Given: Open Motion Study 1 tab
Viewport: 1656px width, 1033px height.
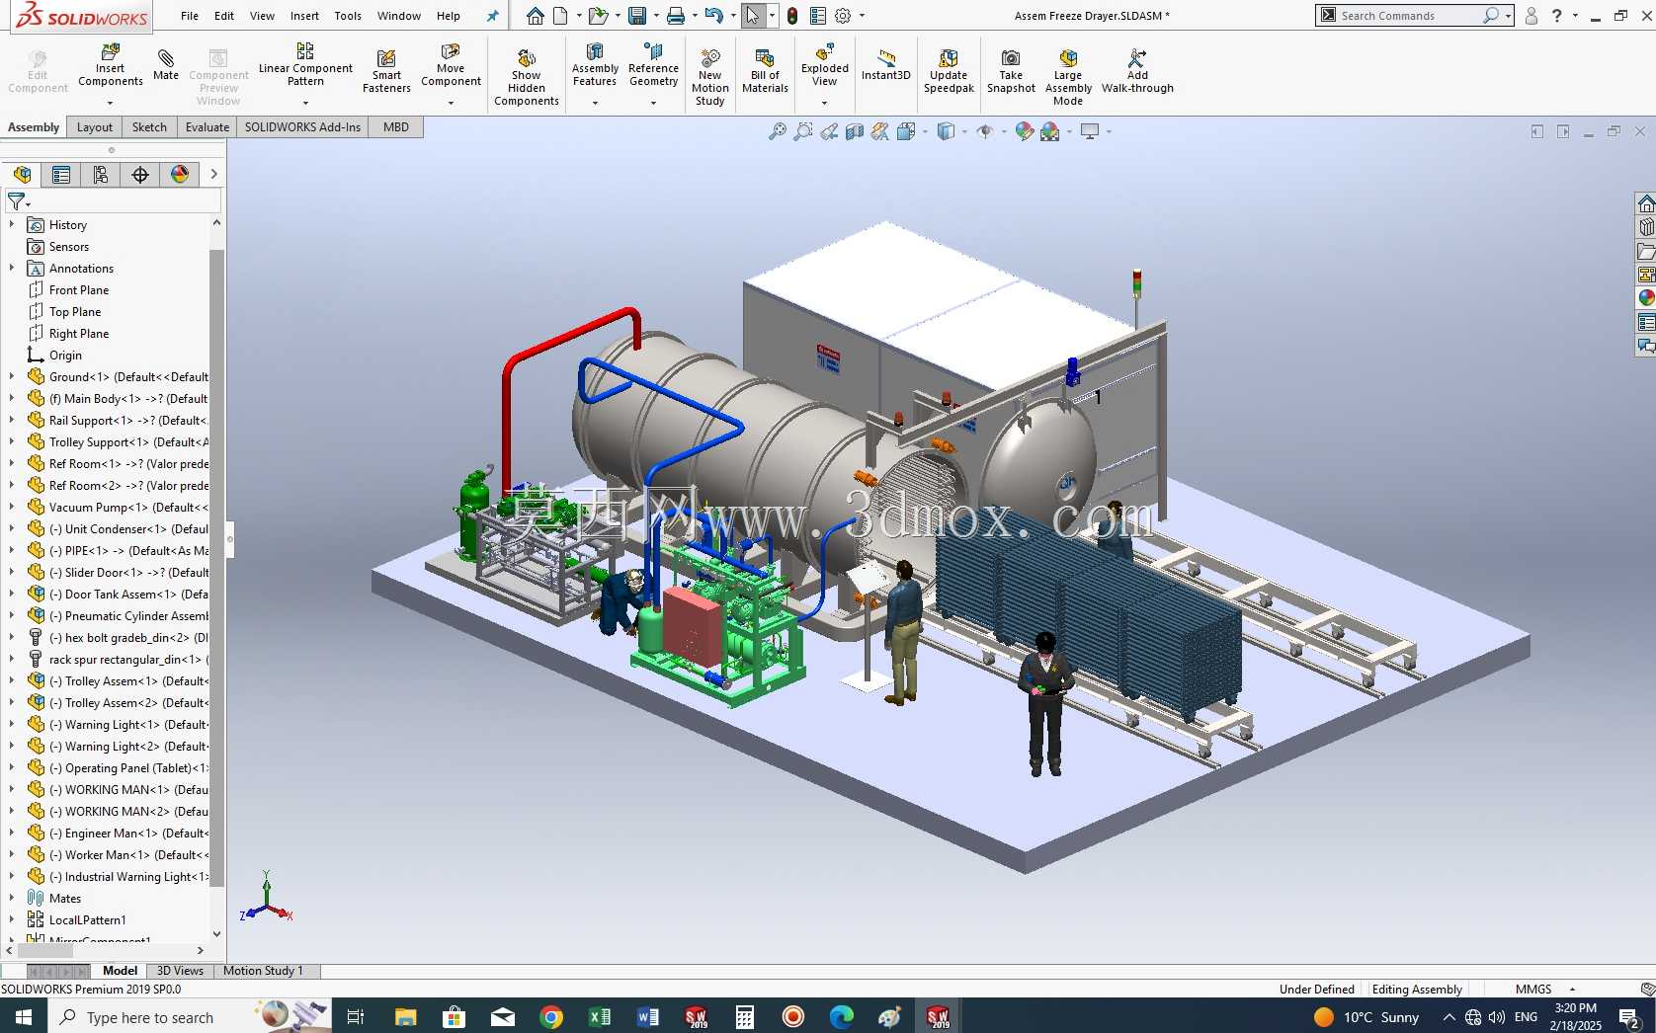Looking at the screenshot, I should (263, 971).
